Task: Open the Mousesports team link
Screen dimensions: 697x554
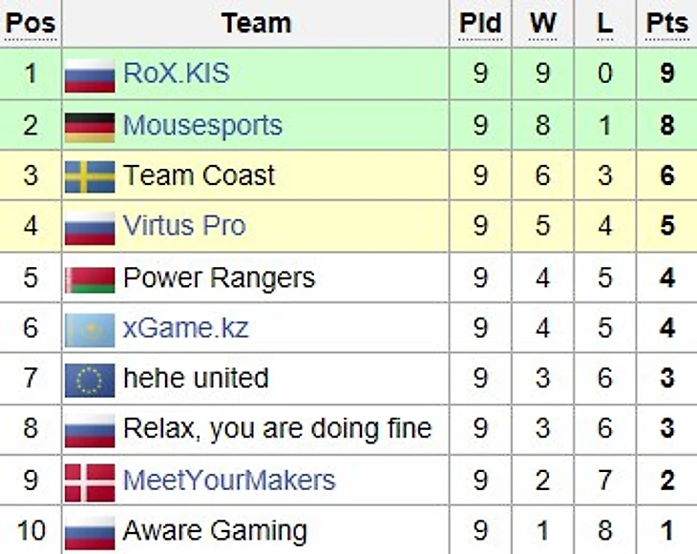Action: point(202,125)
